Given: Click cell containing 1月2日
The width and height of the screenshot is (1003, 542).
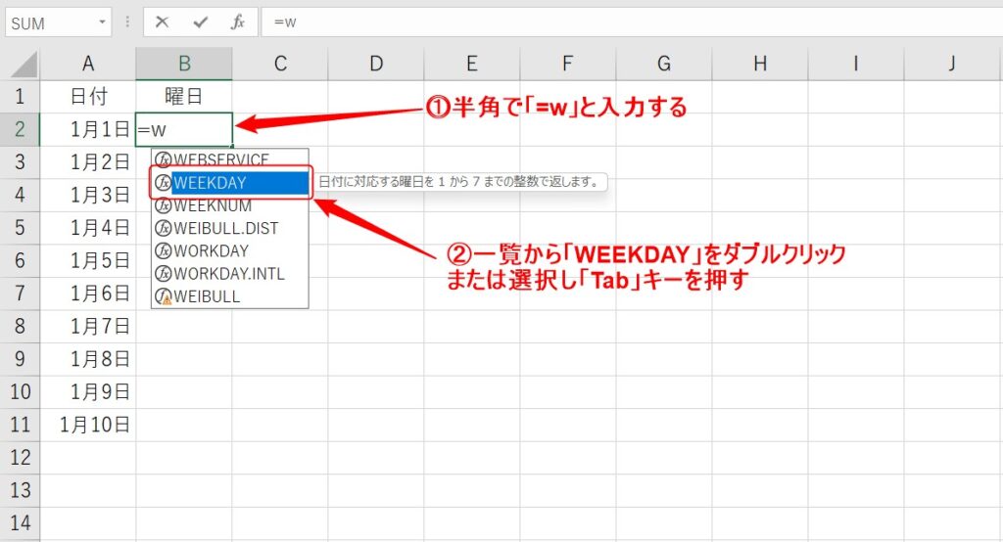Looking at the screenshot, I should pyautogui.click(x=88, y=162).
